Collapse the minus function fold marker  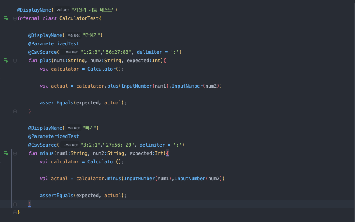pyautogui.click(x=15, y=153)
